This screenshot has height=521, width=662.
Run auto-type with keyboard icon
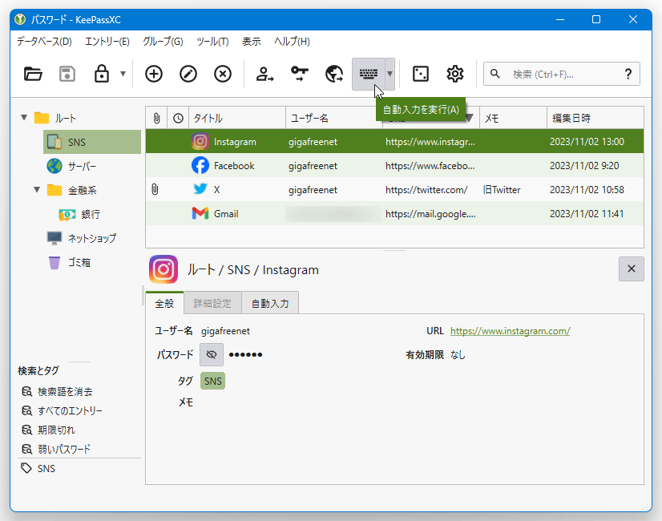point(369,74)
